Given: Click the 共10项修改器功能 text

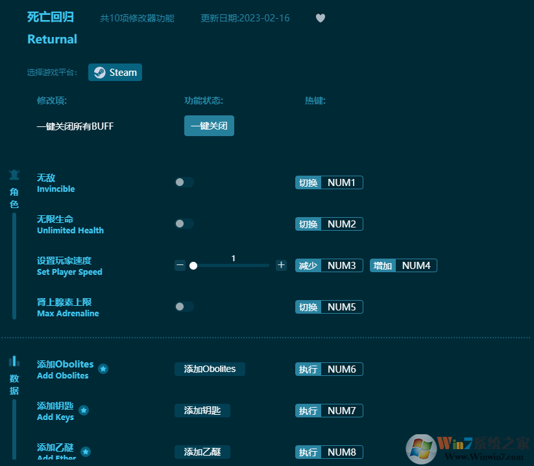Looking at the screenshot, I should (138, 18).
